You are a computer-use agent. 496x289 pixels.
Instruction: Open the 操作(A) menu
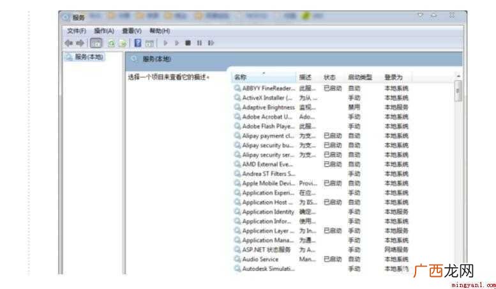click(104, 31)
